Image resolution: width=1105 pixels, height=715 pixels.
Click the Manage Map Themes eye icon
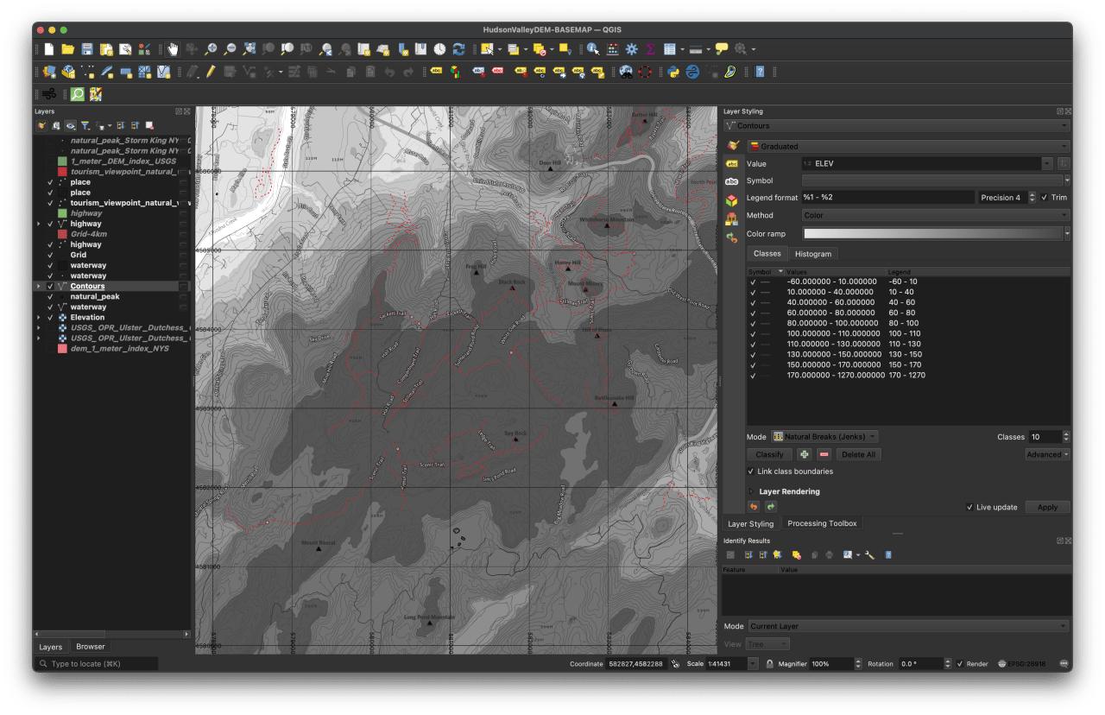pyautogui.click(x=69, y=125)
